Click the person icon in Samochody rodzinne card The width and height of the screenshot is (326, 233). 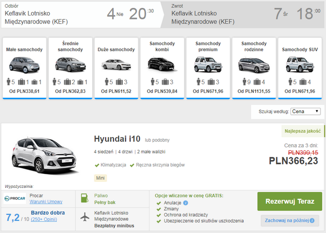pos(244,82)
